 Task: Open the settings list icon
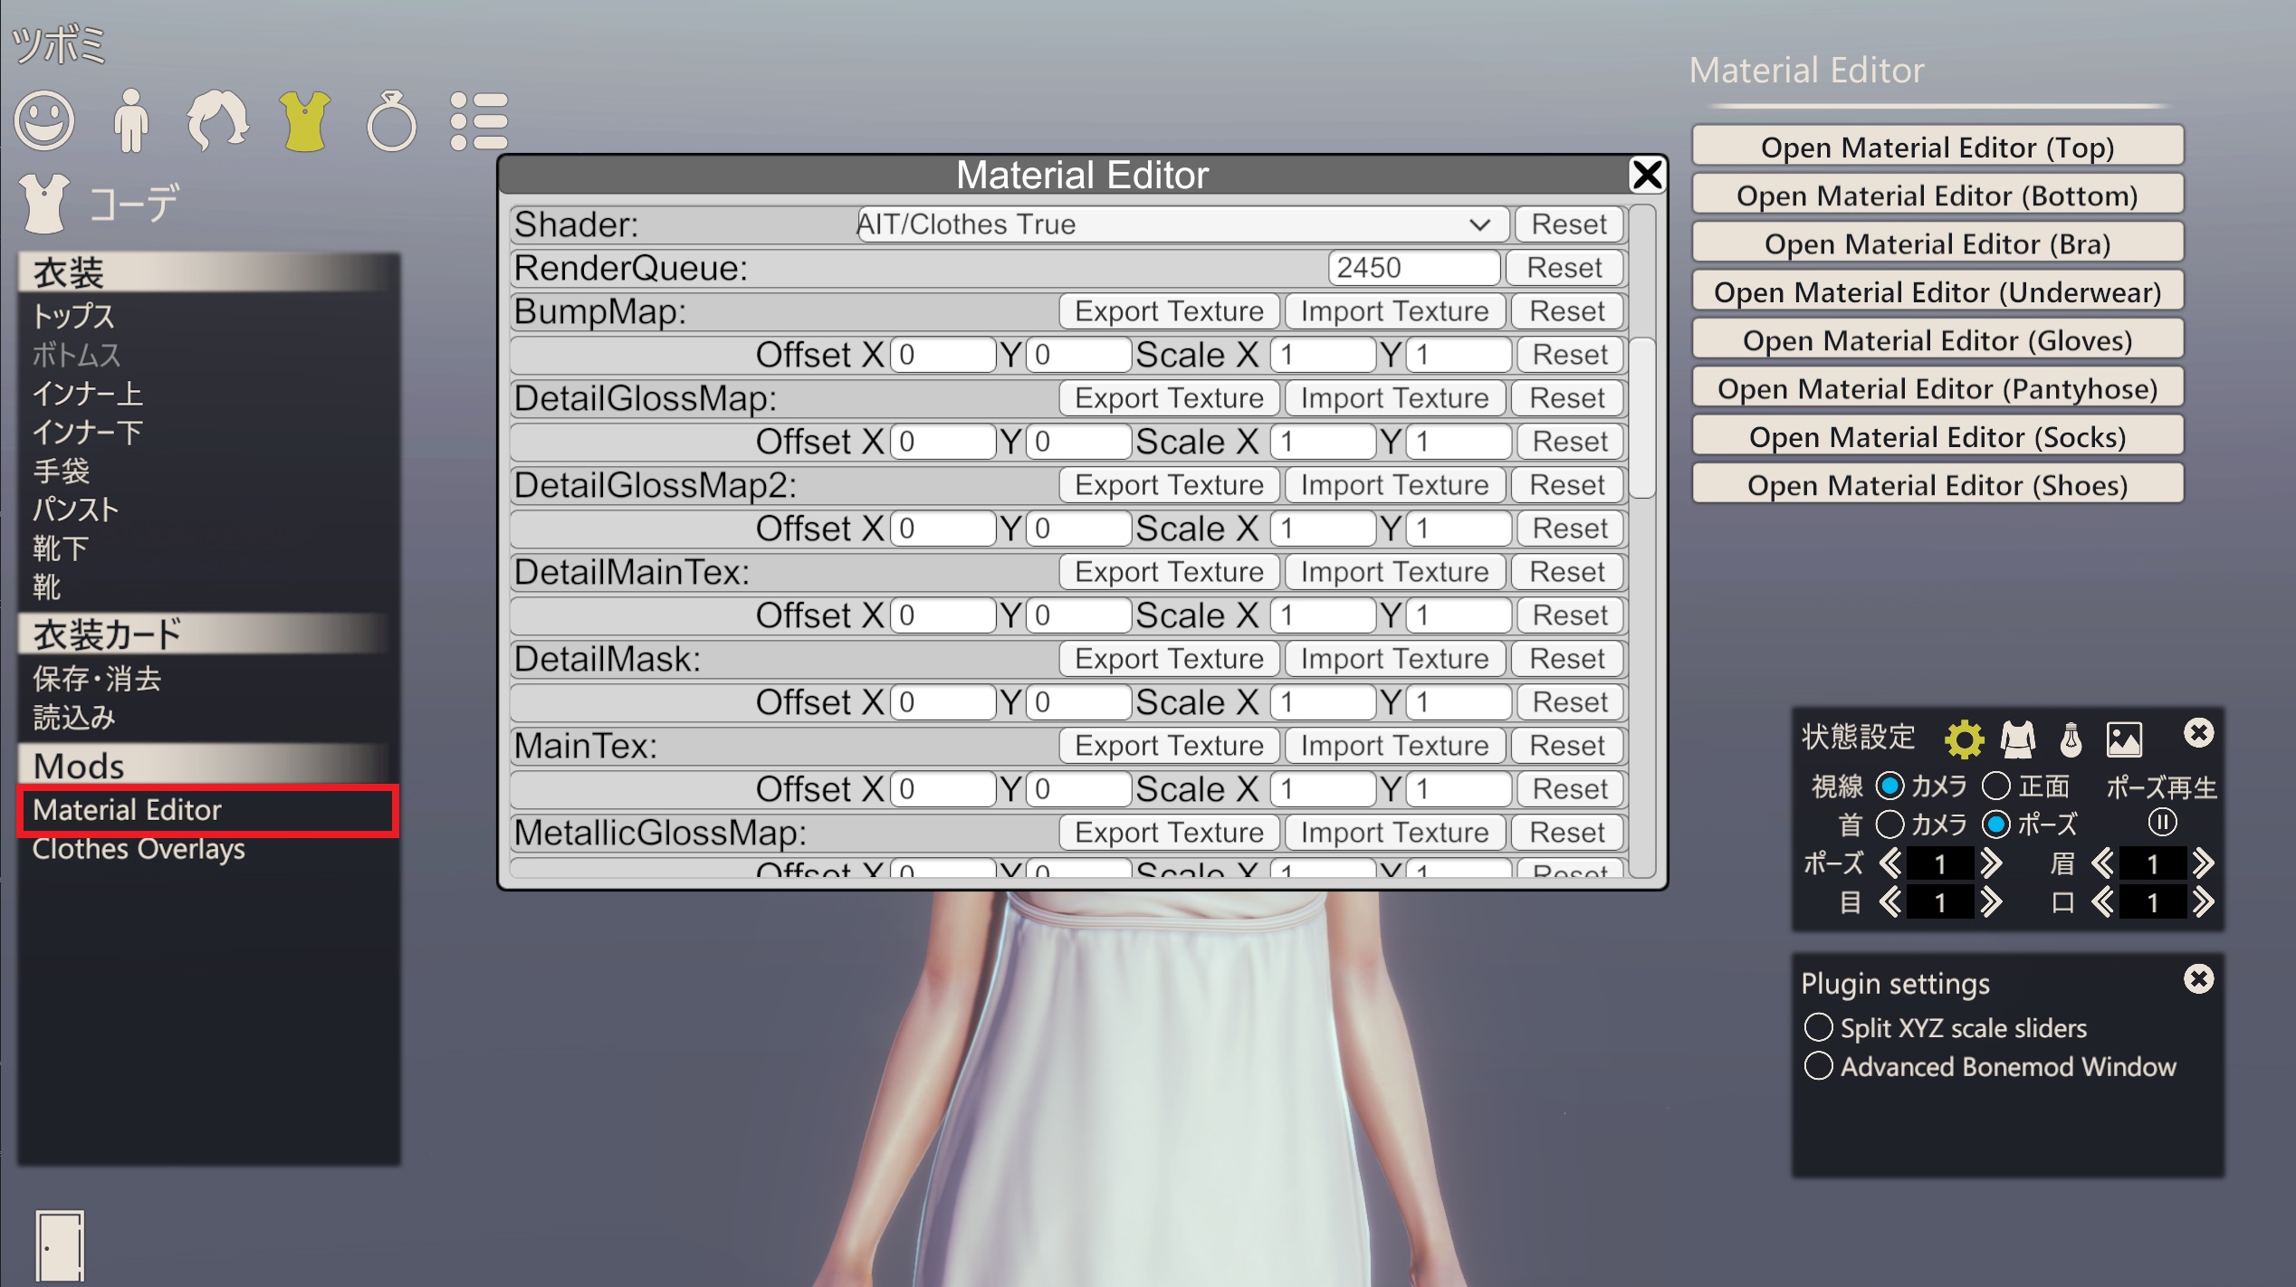tap(479, 120)
